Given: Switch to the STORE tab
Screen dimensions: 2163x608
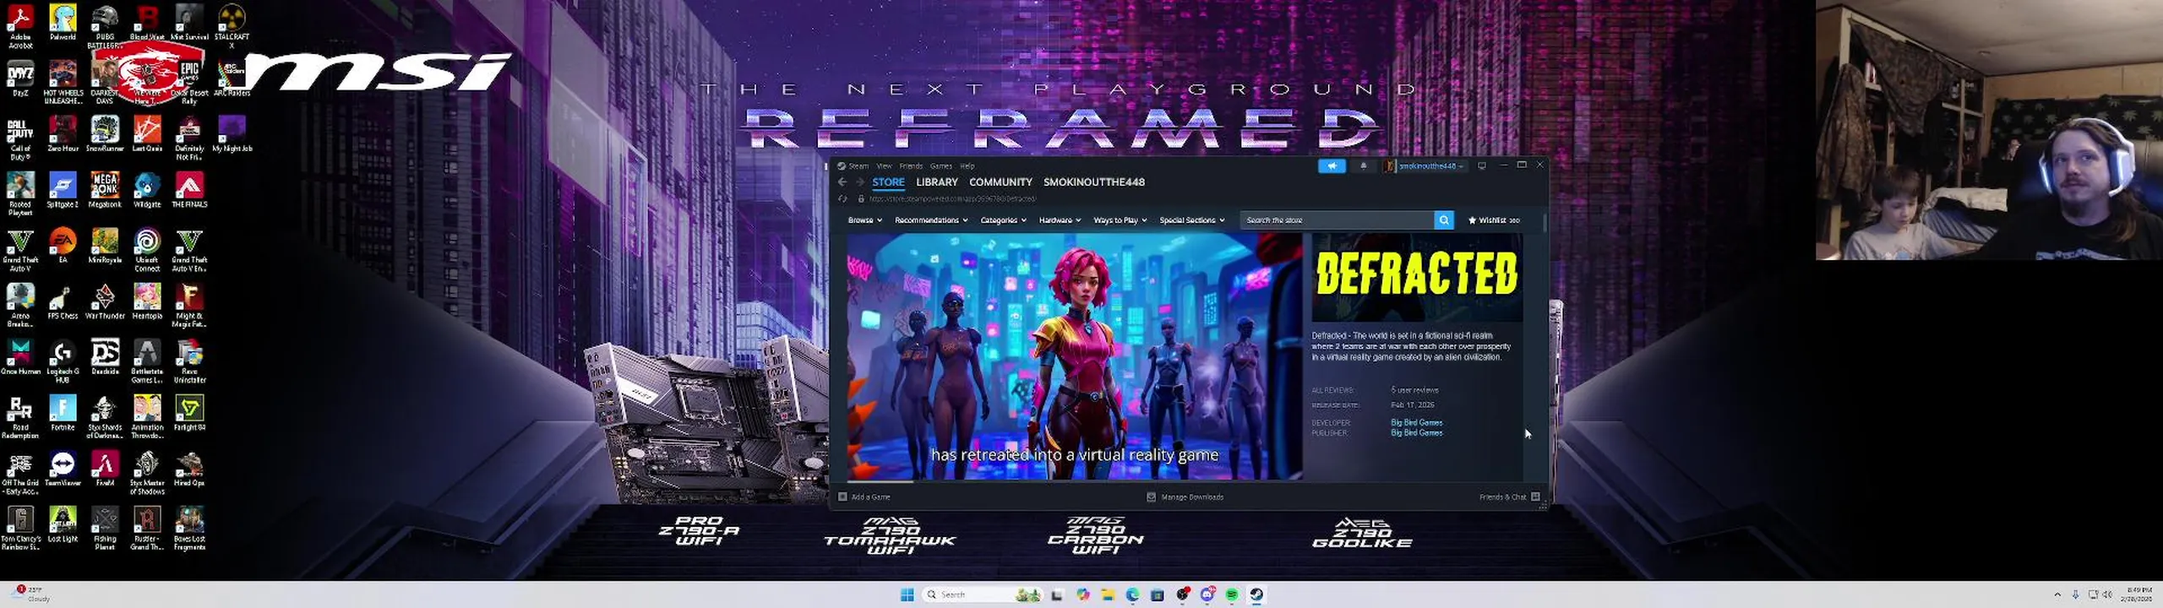Looking at the screenshot, I should pyautogui.click(x=888, y=182).
